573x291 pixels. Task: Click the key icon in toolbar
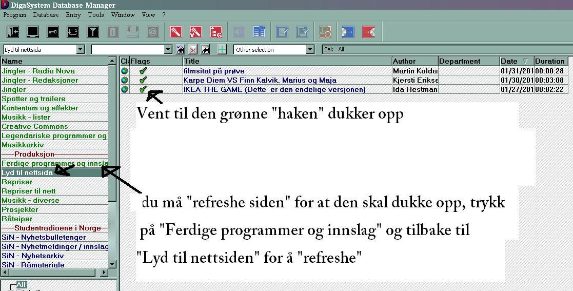[x=53, y=32]
